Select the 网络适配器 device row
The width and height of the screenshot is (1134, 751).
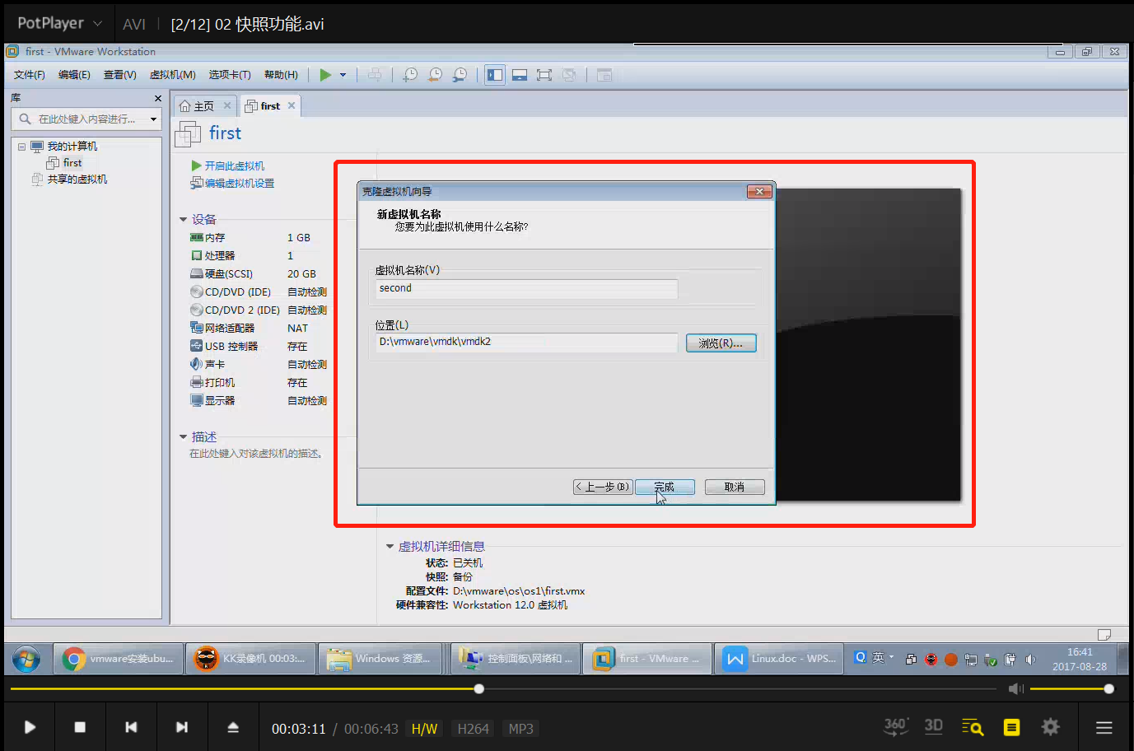pos(258,328)
